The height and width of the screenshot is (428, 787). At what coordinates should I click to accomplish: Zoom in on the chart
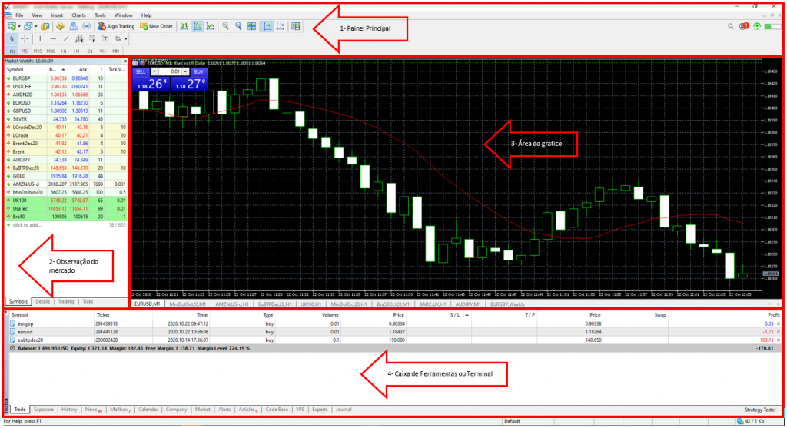point(226,26)
